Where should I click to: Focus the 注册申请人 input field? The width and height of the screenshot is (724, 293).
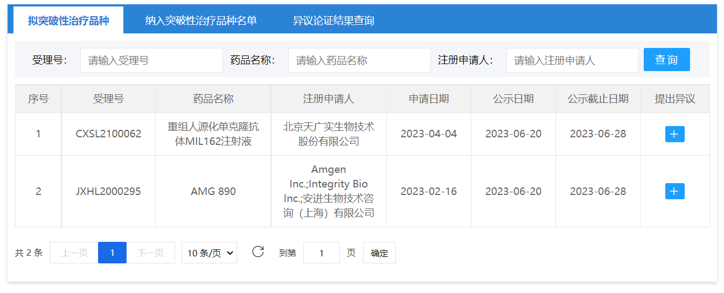pos(572,60)
